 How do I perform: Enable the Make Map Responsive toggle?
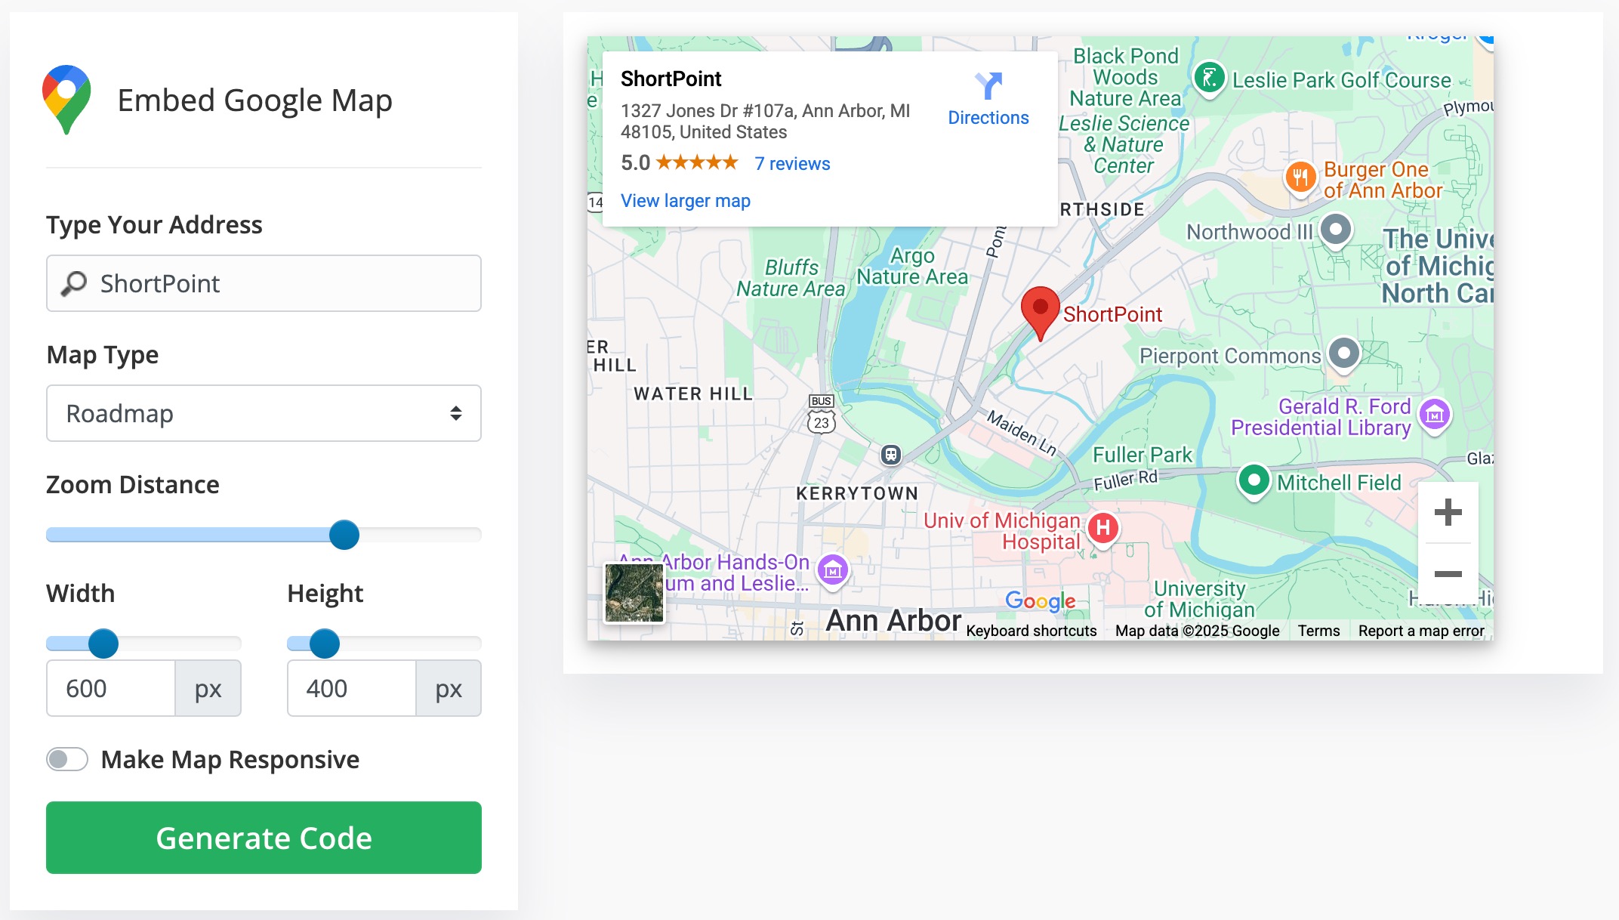point(67,759)
